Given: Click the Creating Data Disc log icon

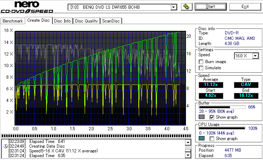Looking at the screenshot, I should tap(5, 146).
